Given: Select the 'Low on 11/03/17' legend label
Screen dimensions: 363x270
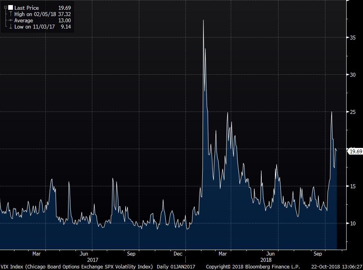Looking at the screenshot, I should pos(34,27).
